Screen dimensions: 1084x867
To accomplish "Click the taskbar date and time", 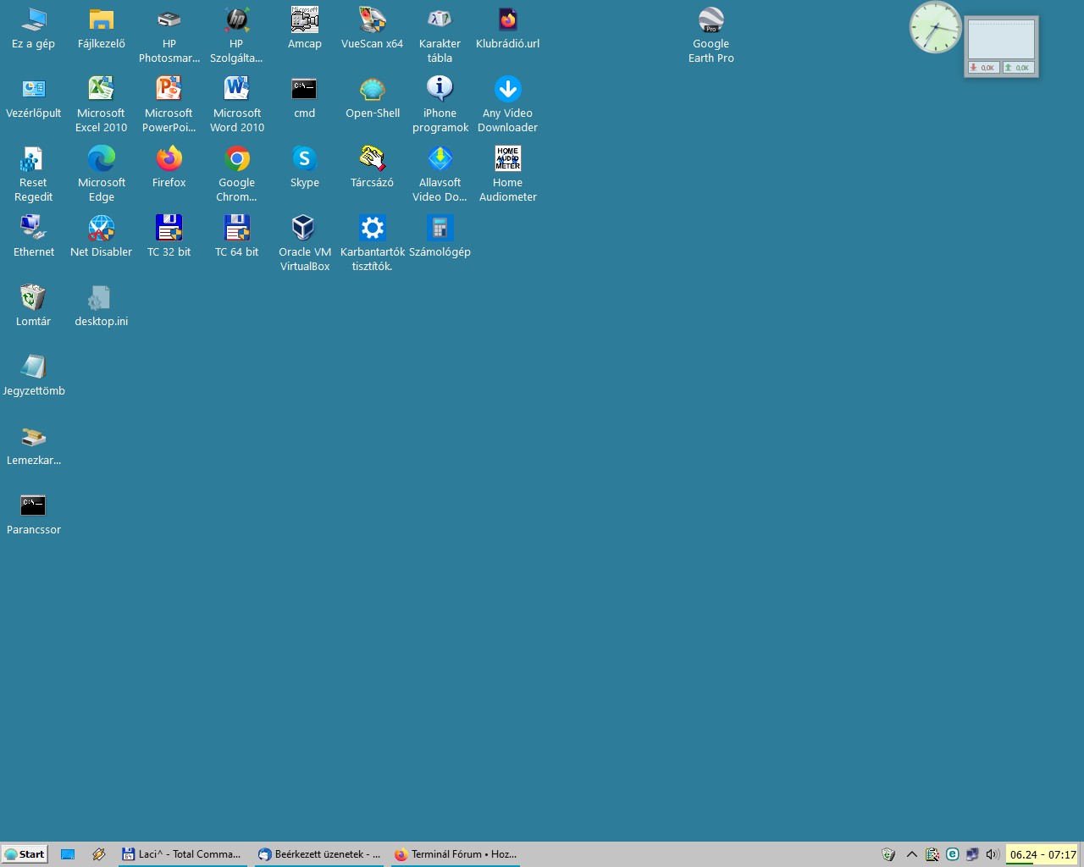I will (x=1043, y=854).
